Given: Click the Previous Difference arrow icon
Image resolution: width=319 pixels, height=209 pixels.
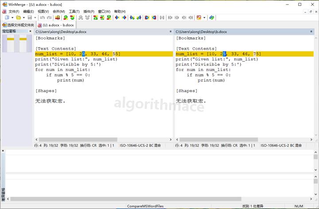Looking at the screenshot, I should [x=73, y=18].
